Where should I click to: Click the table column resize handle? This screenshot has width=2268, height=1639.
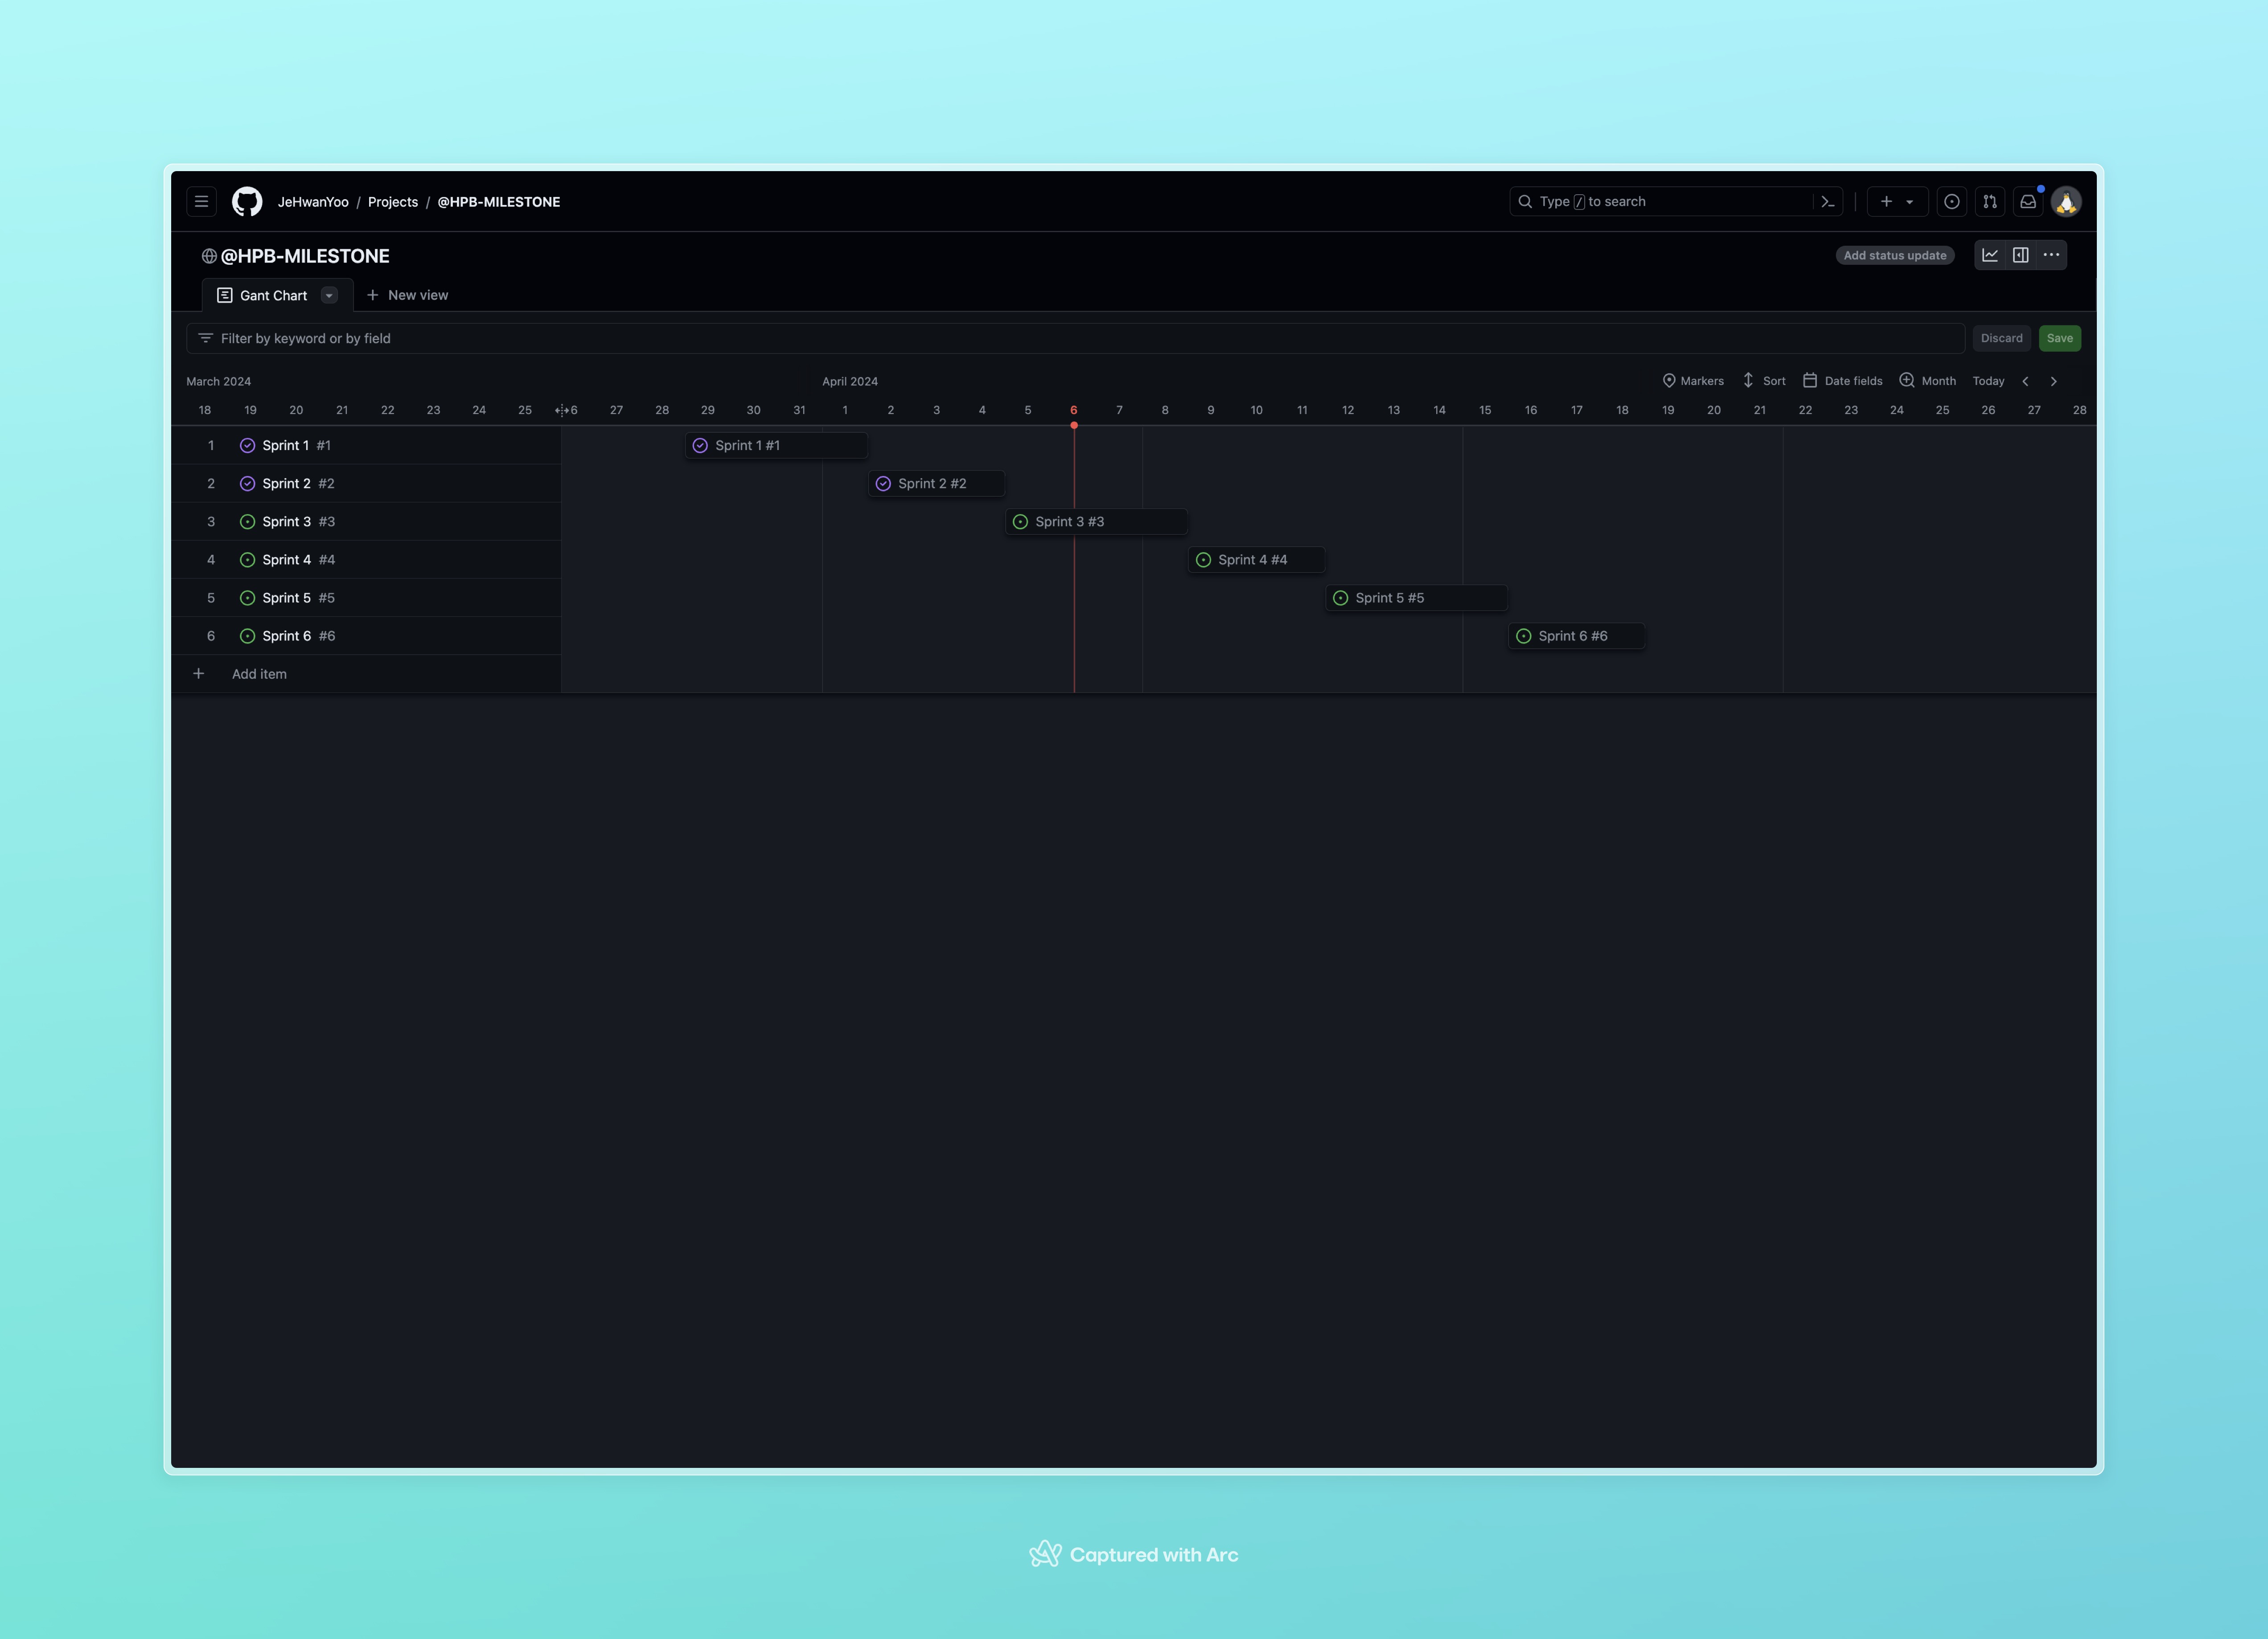pyautogui.click(x=561, y=410)
